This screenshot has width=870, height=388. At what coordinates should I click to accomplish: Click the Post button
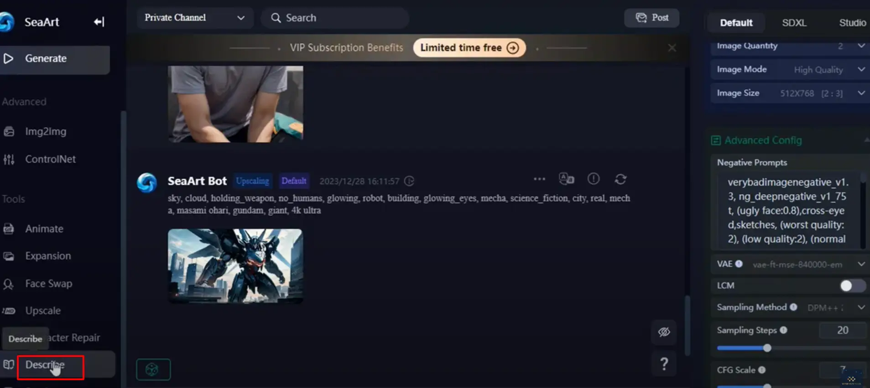[x=651, y=18]
